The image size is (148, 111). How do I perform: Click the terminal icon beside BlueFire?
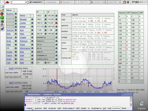coord(16,14)
